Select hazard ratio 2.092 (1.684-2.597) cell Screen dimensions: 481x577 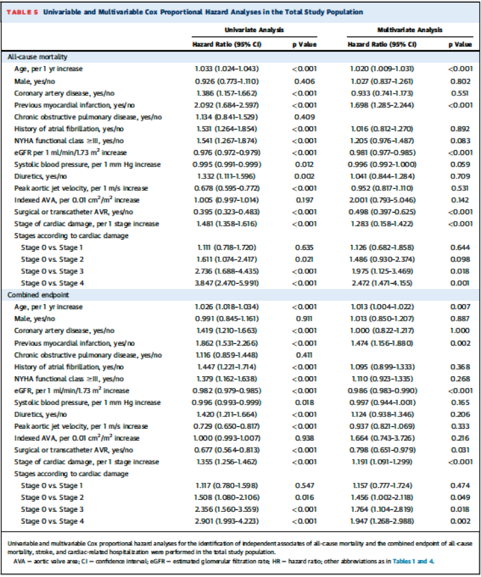click(x=226, y=105)
